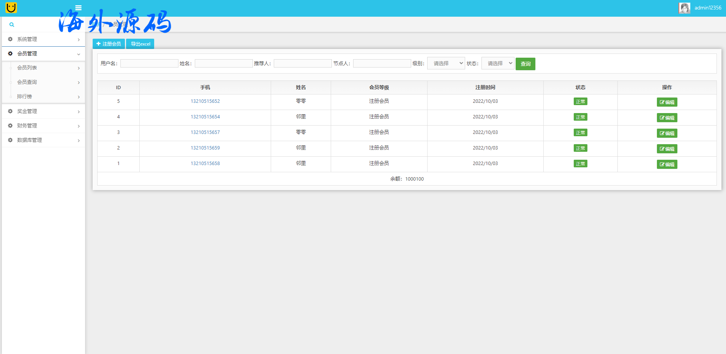
Task: Click the gear icon beside 系统管理
Action: coord(10,39)
